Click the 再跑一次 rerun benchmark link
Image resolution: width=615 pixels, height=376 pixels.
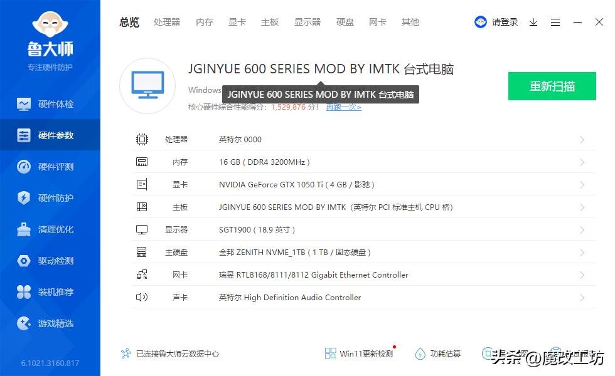point(343,107)
